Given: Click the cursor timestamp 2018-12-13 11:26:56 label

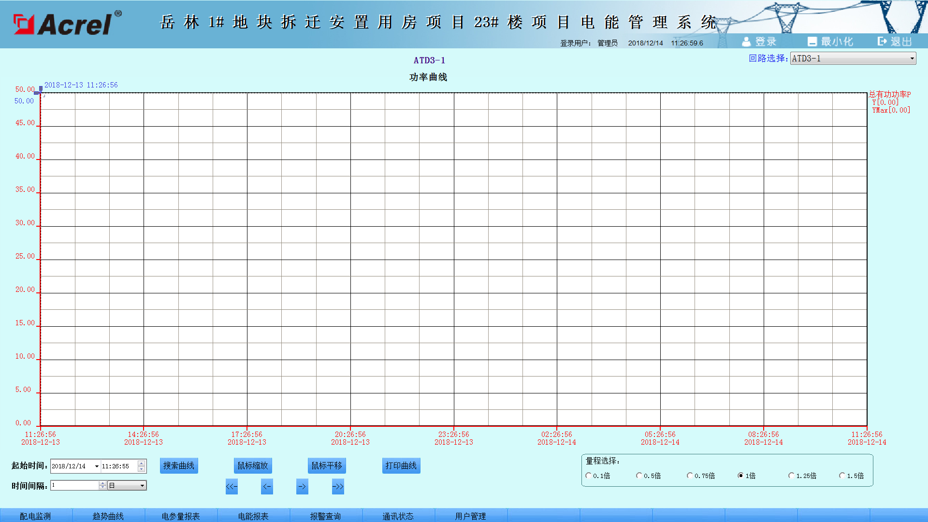Looking at the screenshot, I should 81,85.
